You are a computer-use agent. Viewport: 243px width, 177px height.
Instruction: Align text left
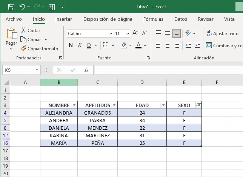pos(158,45)
